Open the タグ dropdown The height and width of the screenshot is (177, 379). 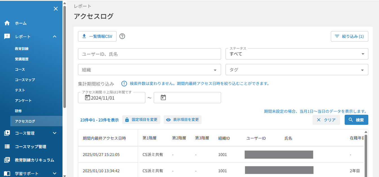pyautogui.click(x=297, y=70)
